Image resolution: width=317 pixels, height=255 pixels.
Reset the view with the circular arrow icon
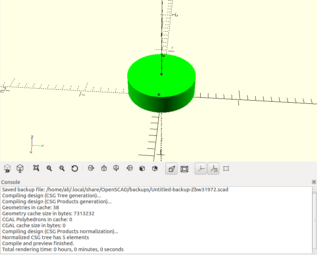(x=75, y=168)
